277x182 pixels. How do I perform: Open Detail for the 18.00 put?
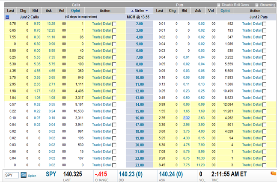click(257, 131)
